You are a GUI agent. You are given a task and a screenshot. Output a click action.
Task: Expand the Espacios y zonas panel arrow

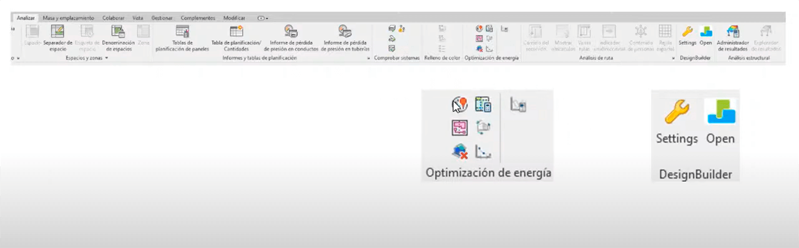point(107,58)
